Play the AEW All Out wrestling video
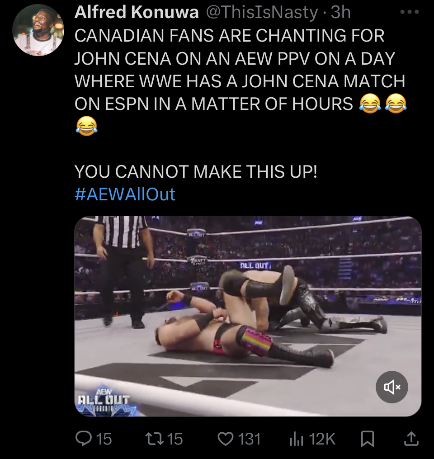 [x=248, y=316]
